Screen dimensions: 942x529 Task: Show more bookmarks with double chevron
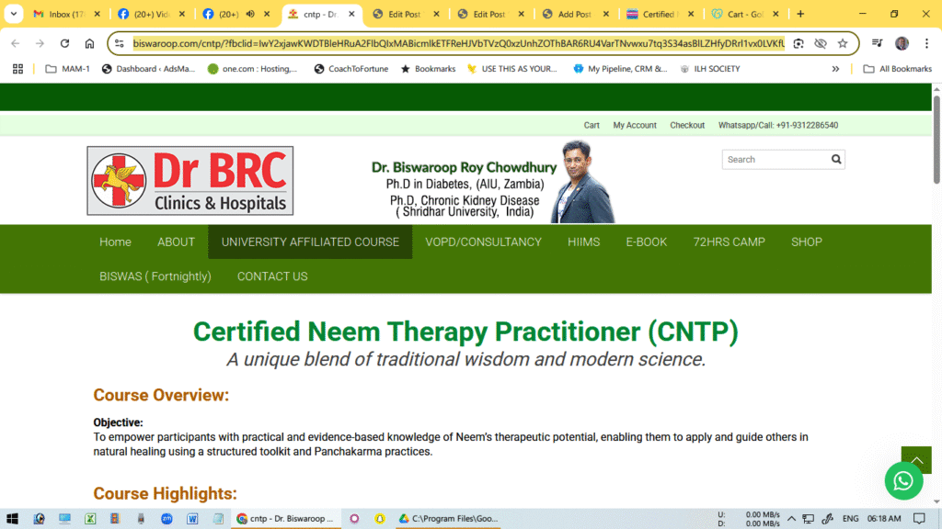coord(835,69)
